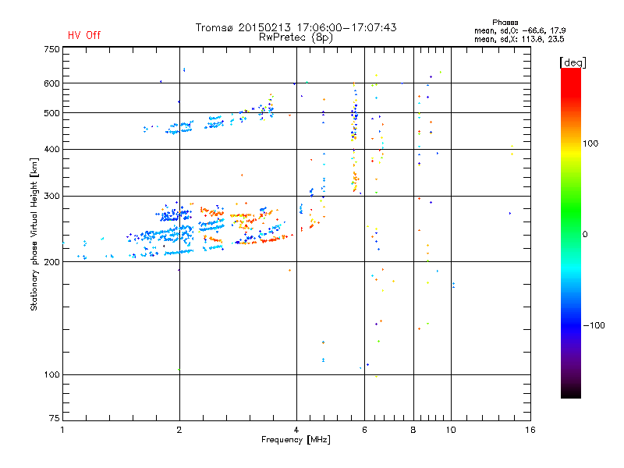Click the y-axis label '750'

52,49
